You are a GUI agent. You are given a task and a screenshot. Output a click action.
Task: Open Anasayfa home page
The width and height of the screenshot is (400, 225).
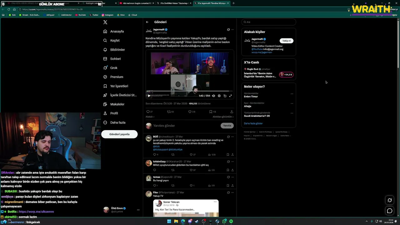[x=114, y=31]
